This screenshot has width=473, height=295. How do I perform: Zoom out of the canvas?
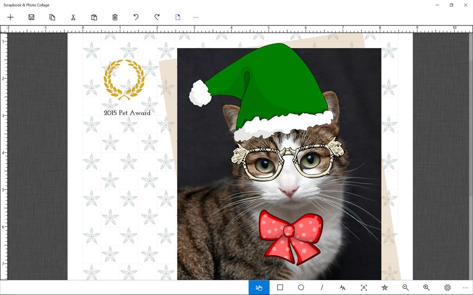[x=405, y=287]
